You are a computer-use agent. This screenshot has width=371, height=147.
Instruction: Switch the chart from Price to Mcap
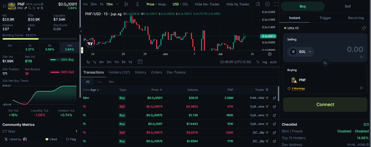162,4
